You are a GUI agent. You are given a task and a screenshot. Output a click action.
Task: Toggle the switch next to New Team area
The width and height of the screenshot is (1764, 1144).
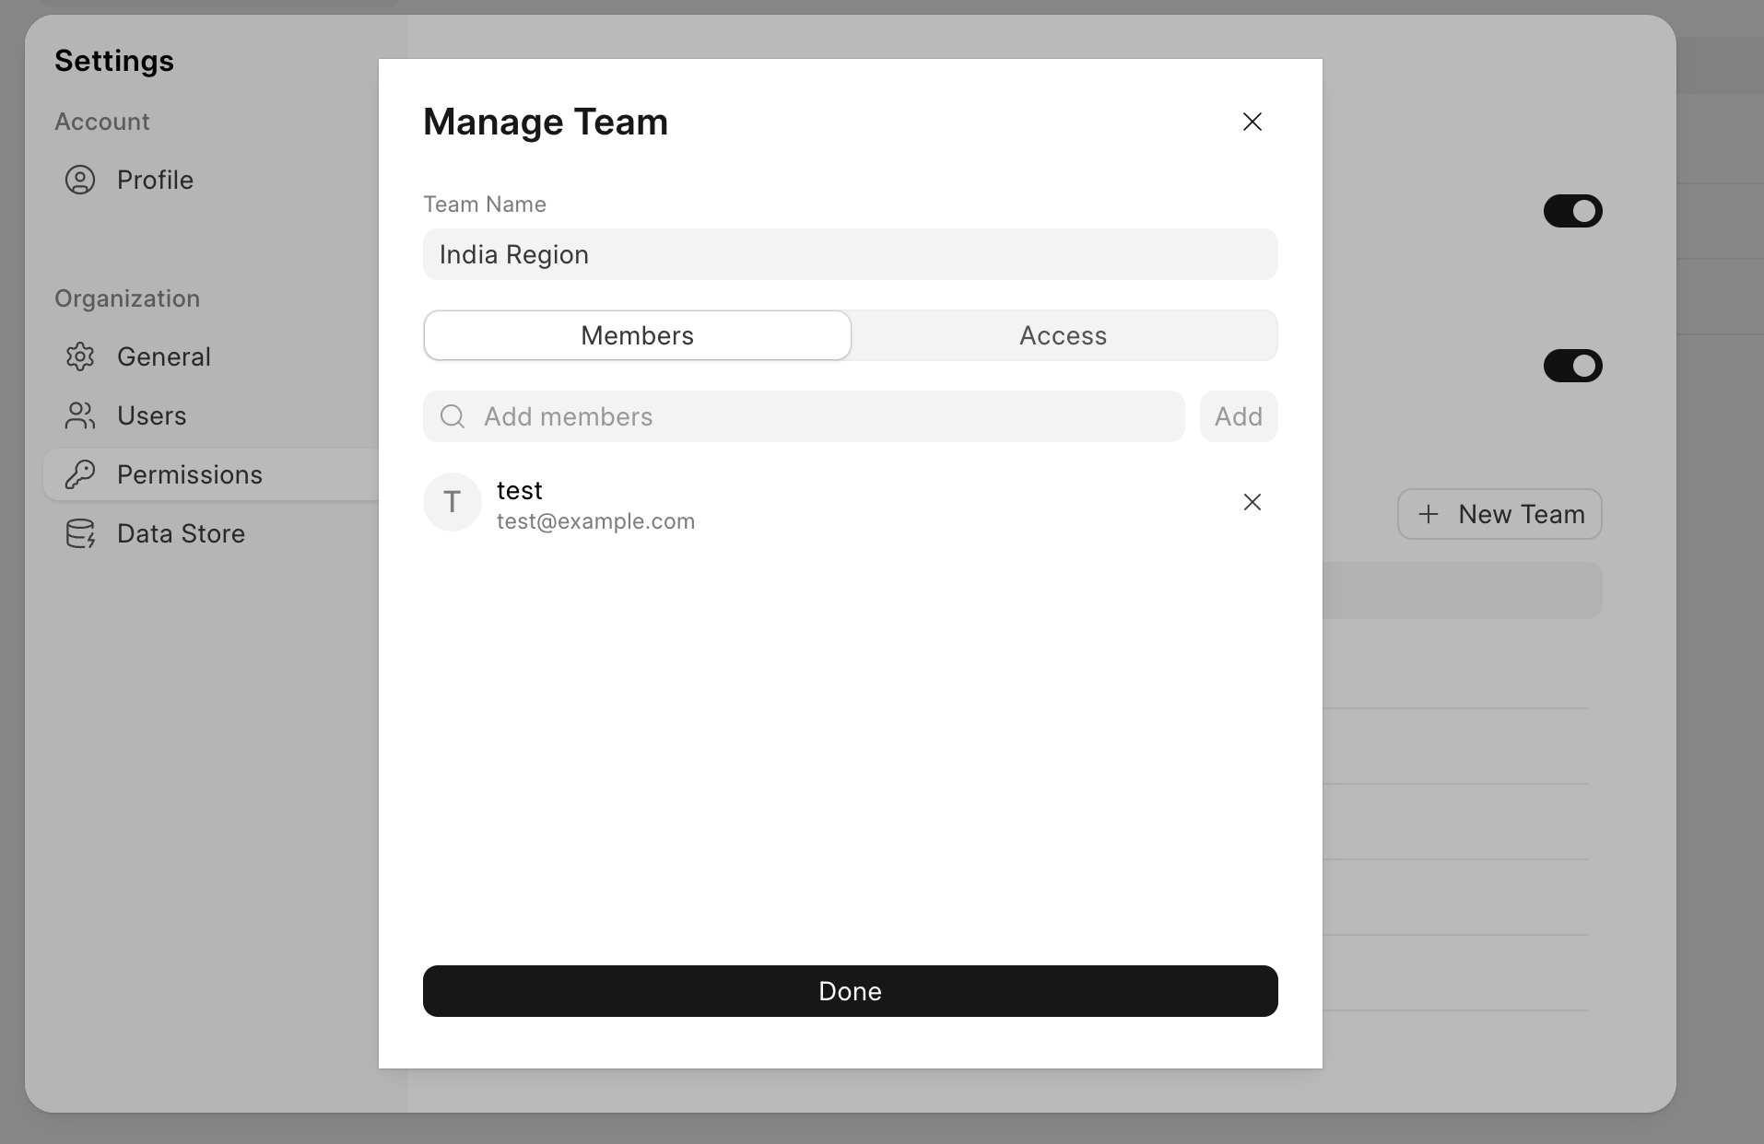(x=1572, y=366)
